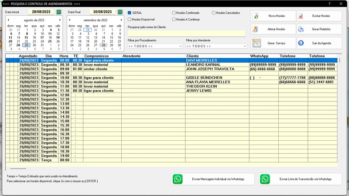Viewport: 349px width, 196px height.
Task: Click WhatsApp icon for individual message
Action: click(178, 179)
